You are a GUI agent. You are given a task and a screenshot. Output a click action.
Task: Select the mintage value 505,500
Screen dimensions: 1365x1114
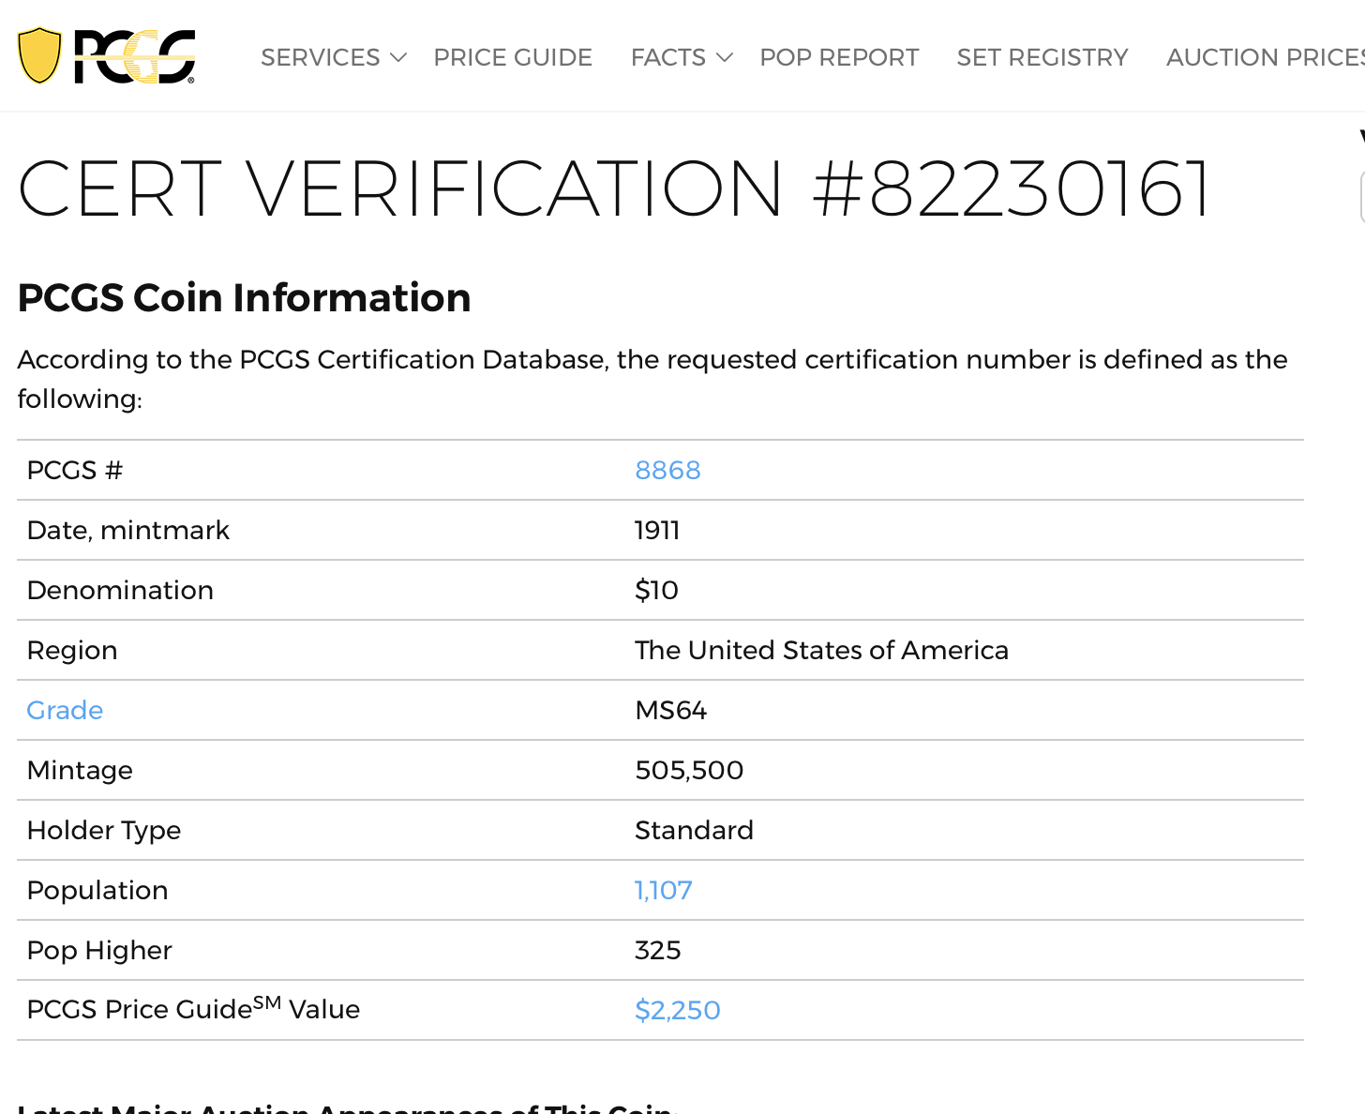(689, 770)
